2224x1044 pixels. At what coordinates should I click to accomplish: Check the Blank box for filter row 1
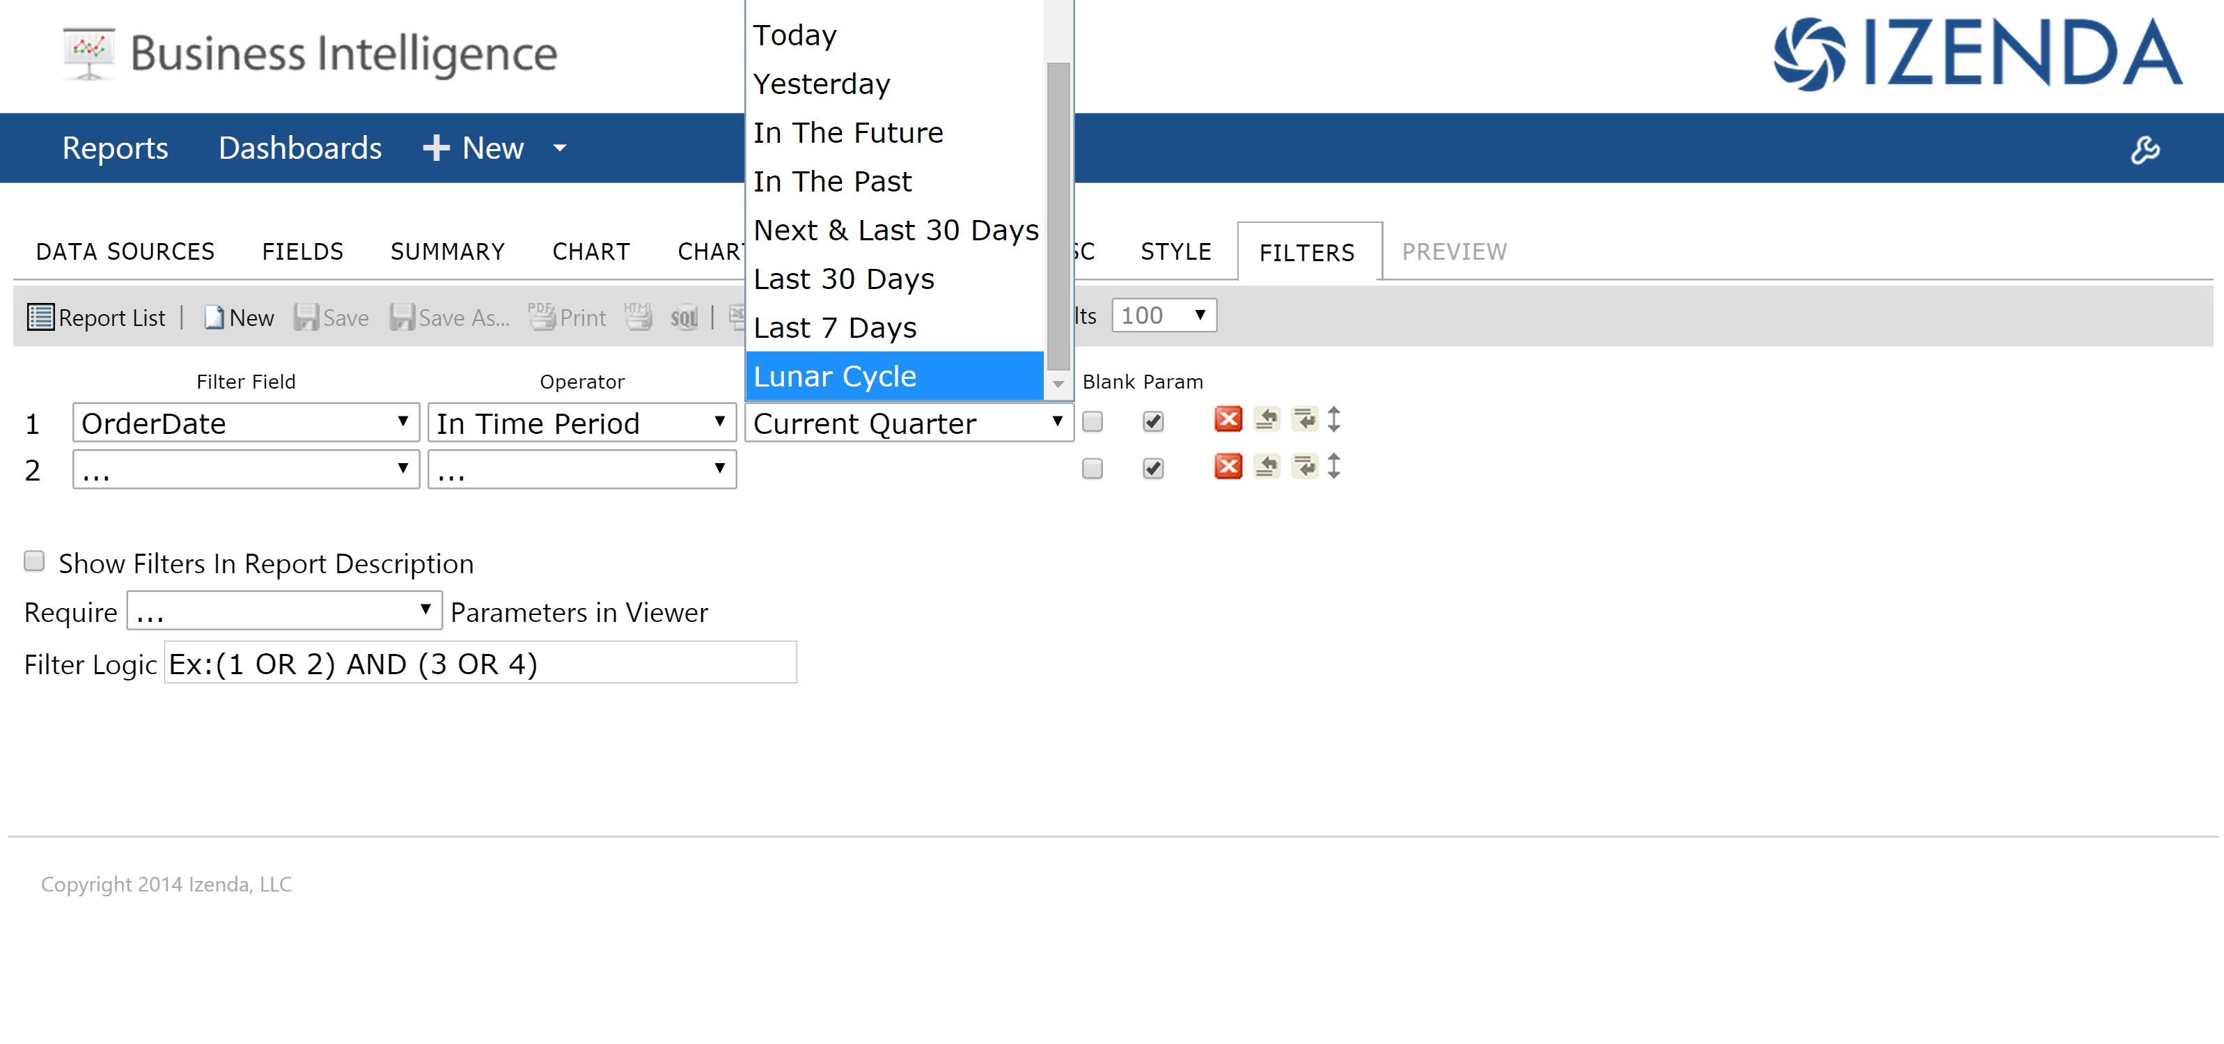pyautogui.click(x=1092, y=421)
